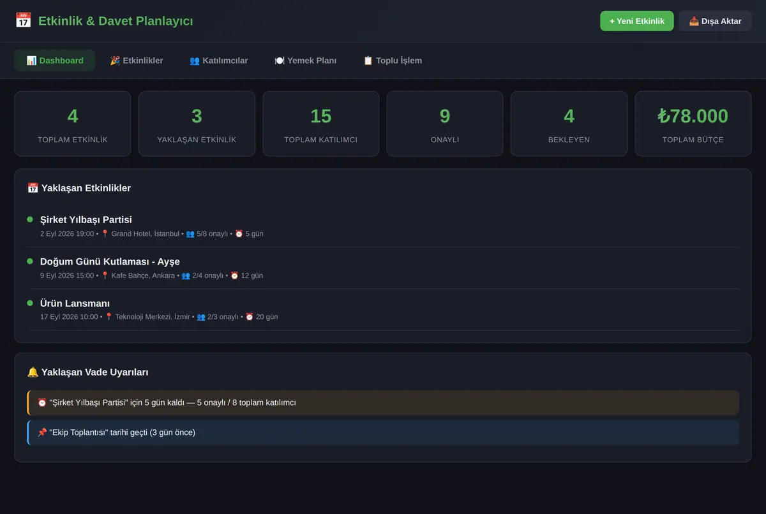
Task: Select the Toplam Katılımcı stat card
Action: point(321,124)
